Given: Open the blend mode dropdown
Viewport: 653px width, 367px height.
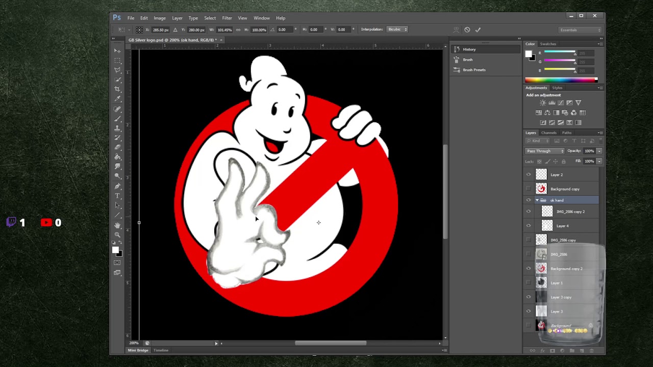Looking at the screenshot, I should [x=545, y=151].
